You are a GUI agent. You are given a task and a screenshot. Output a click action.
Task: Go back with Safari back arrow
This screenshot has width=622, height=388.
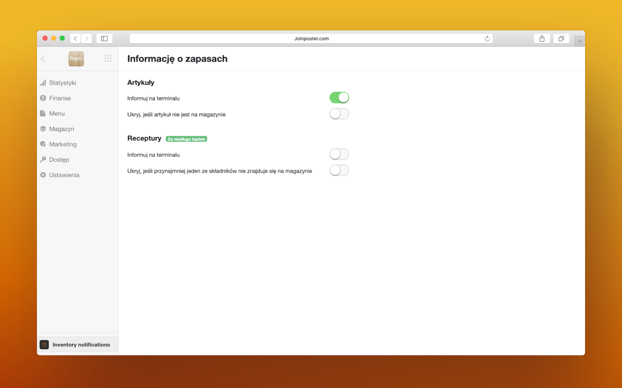(75, 38)
